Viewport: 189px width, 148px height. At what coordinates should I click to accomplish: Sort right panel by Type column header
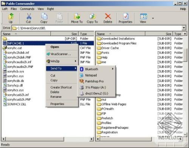point(178,34)
